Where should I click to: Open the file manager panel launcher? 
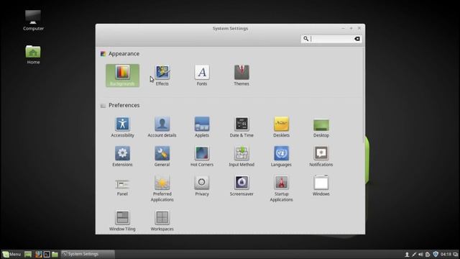tap(55, 254)
